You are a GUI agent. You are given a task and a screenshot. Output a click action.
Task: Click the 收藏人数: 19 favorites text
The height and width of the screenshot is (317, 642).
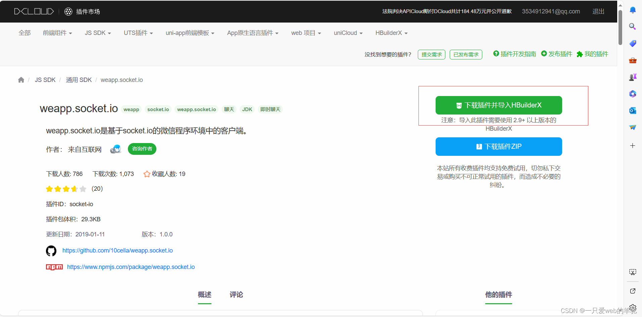pyautogui.click(x=168, y=174)
